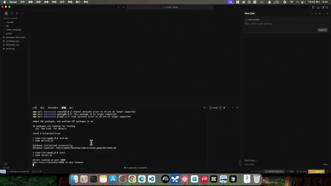This screenshot has width=331, height=186.
Task: Maximize the terminal panel with the chevron
Action: (x=232, y=108)
